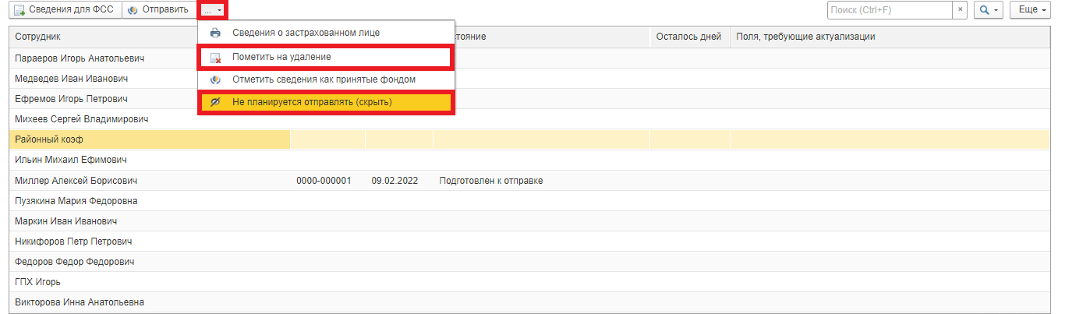Select Сведения о застрахованном лице menu item
The image size is (1065, 314).
[306, 34]
